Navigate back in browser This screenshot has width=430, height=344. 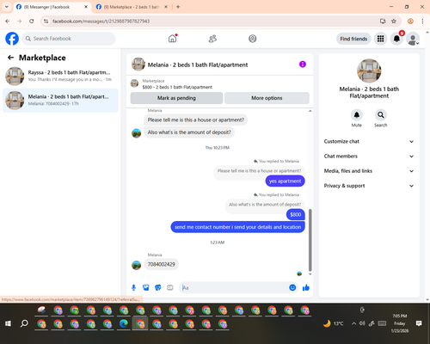pos(8,21)
